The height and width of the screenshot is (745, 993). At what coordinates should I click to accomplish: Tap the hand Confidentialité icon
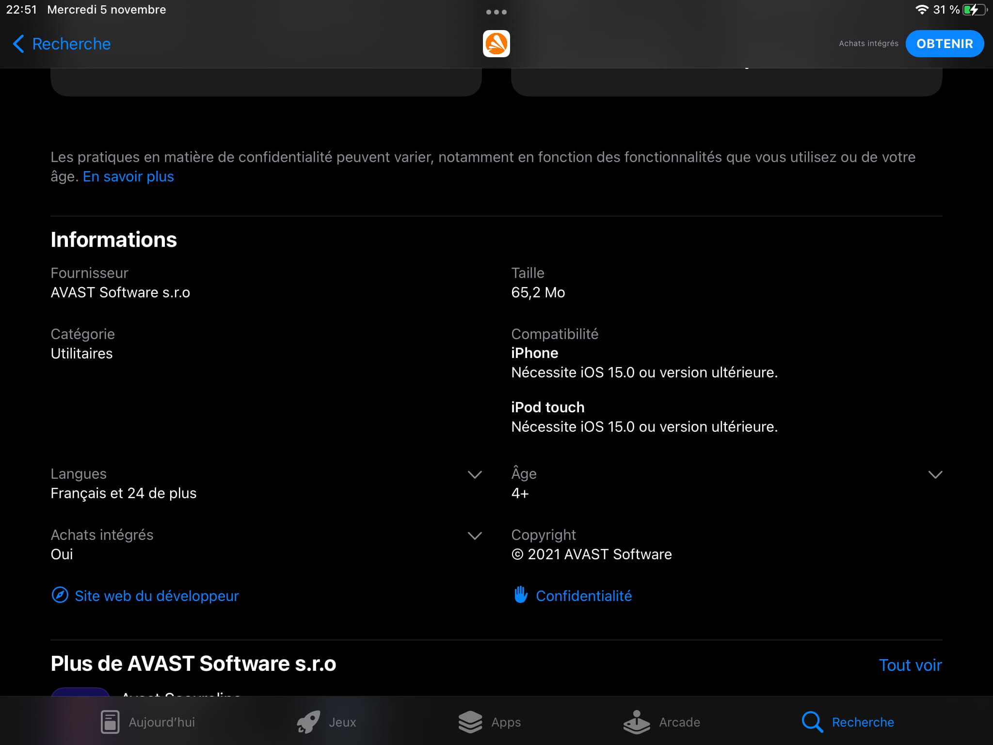click(x=521, y=595)
